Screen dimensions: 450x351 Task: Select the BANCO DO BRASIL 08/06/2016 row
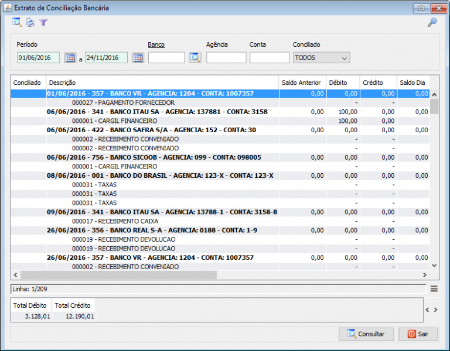click(x=160, y=175)
